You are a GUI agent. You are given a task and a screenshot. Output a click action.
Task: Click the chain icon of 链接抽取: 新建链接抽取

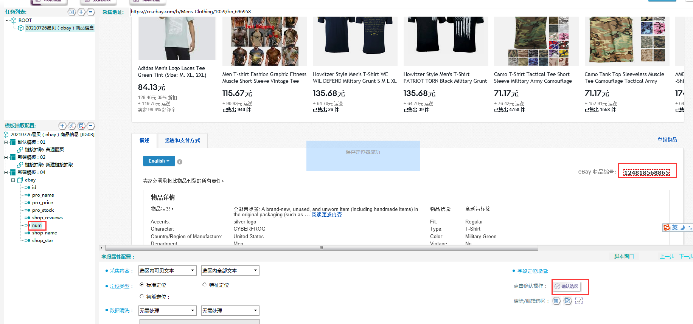[x=20, y=165]
